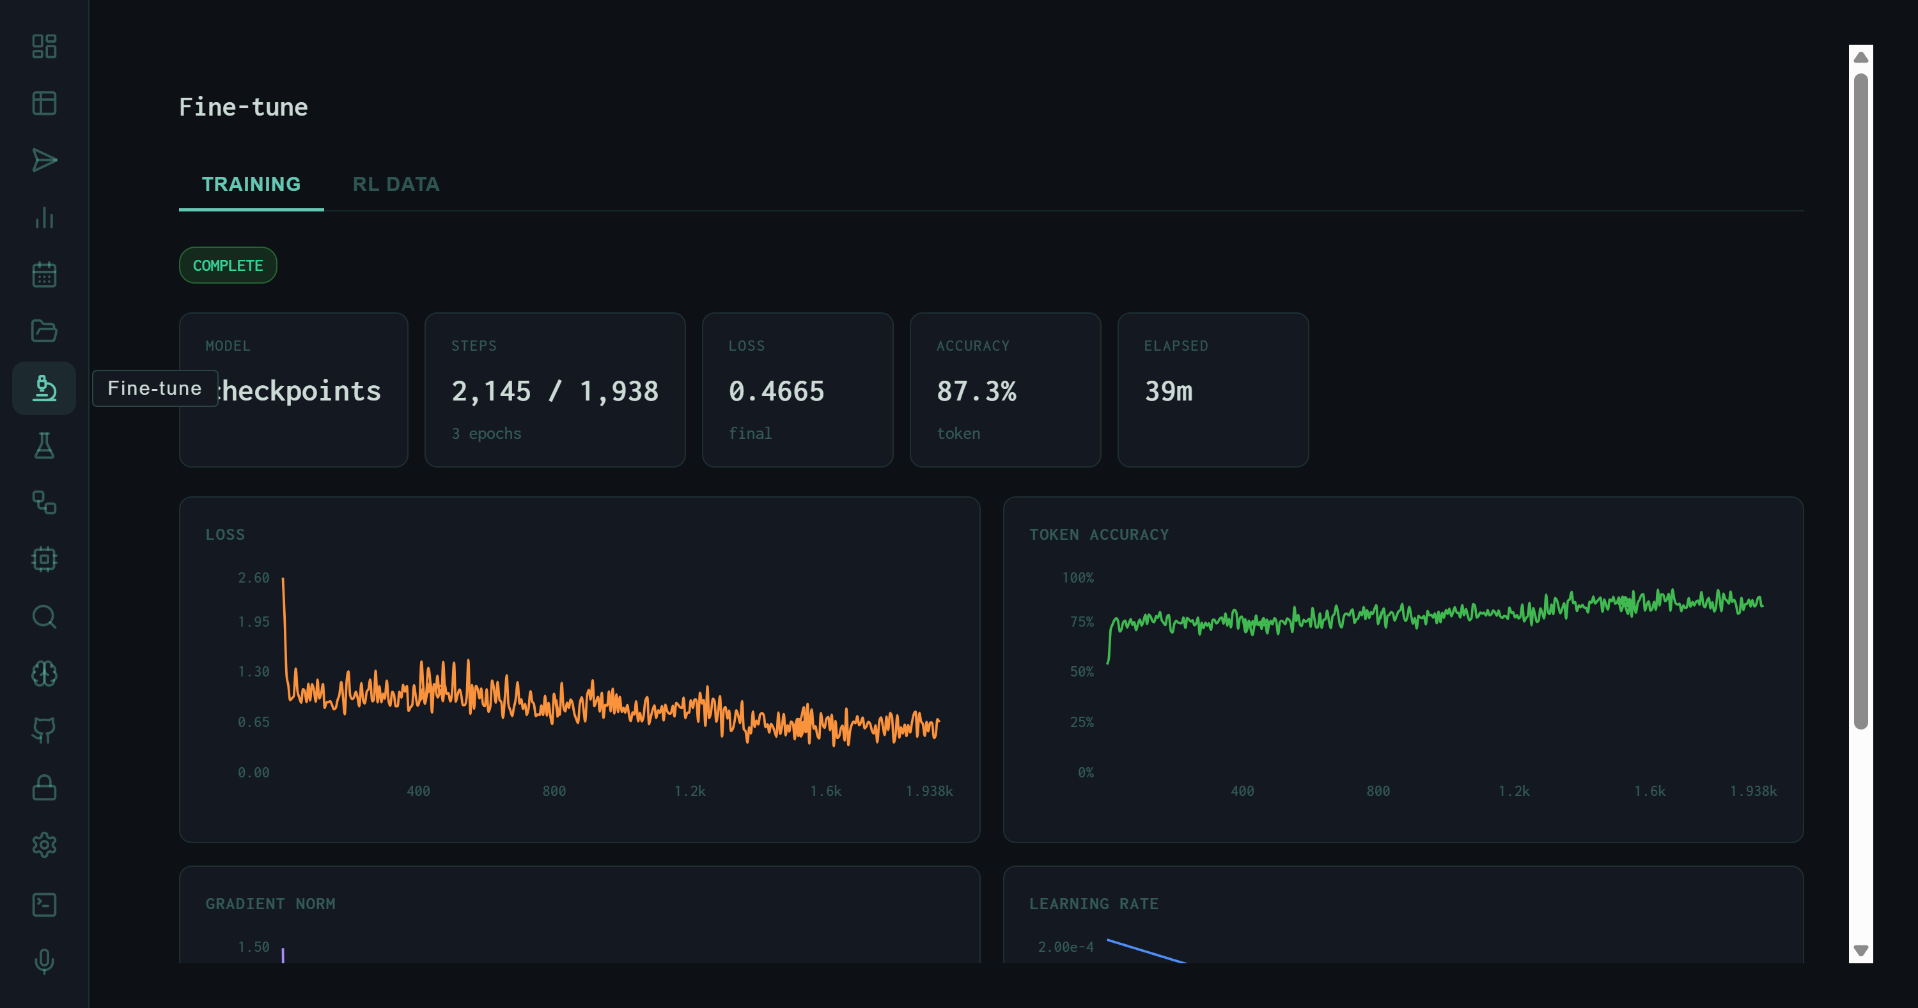
Task: Click the LEARNING RATE chart title
Action: (1094, 903)
